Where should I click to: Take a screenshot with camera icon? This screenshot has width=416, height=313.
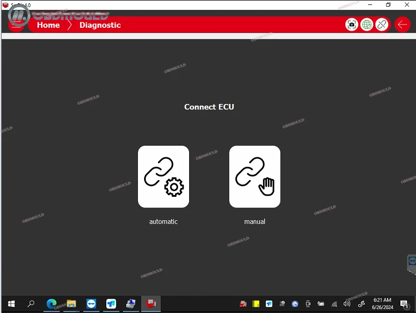351,24
